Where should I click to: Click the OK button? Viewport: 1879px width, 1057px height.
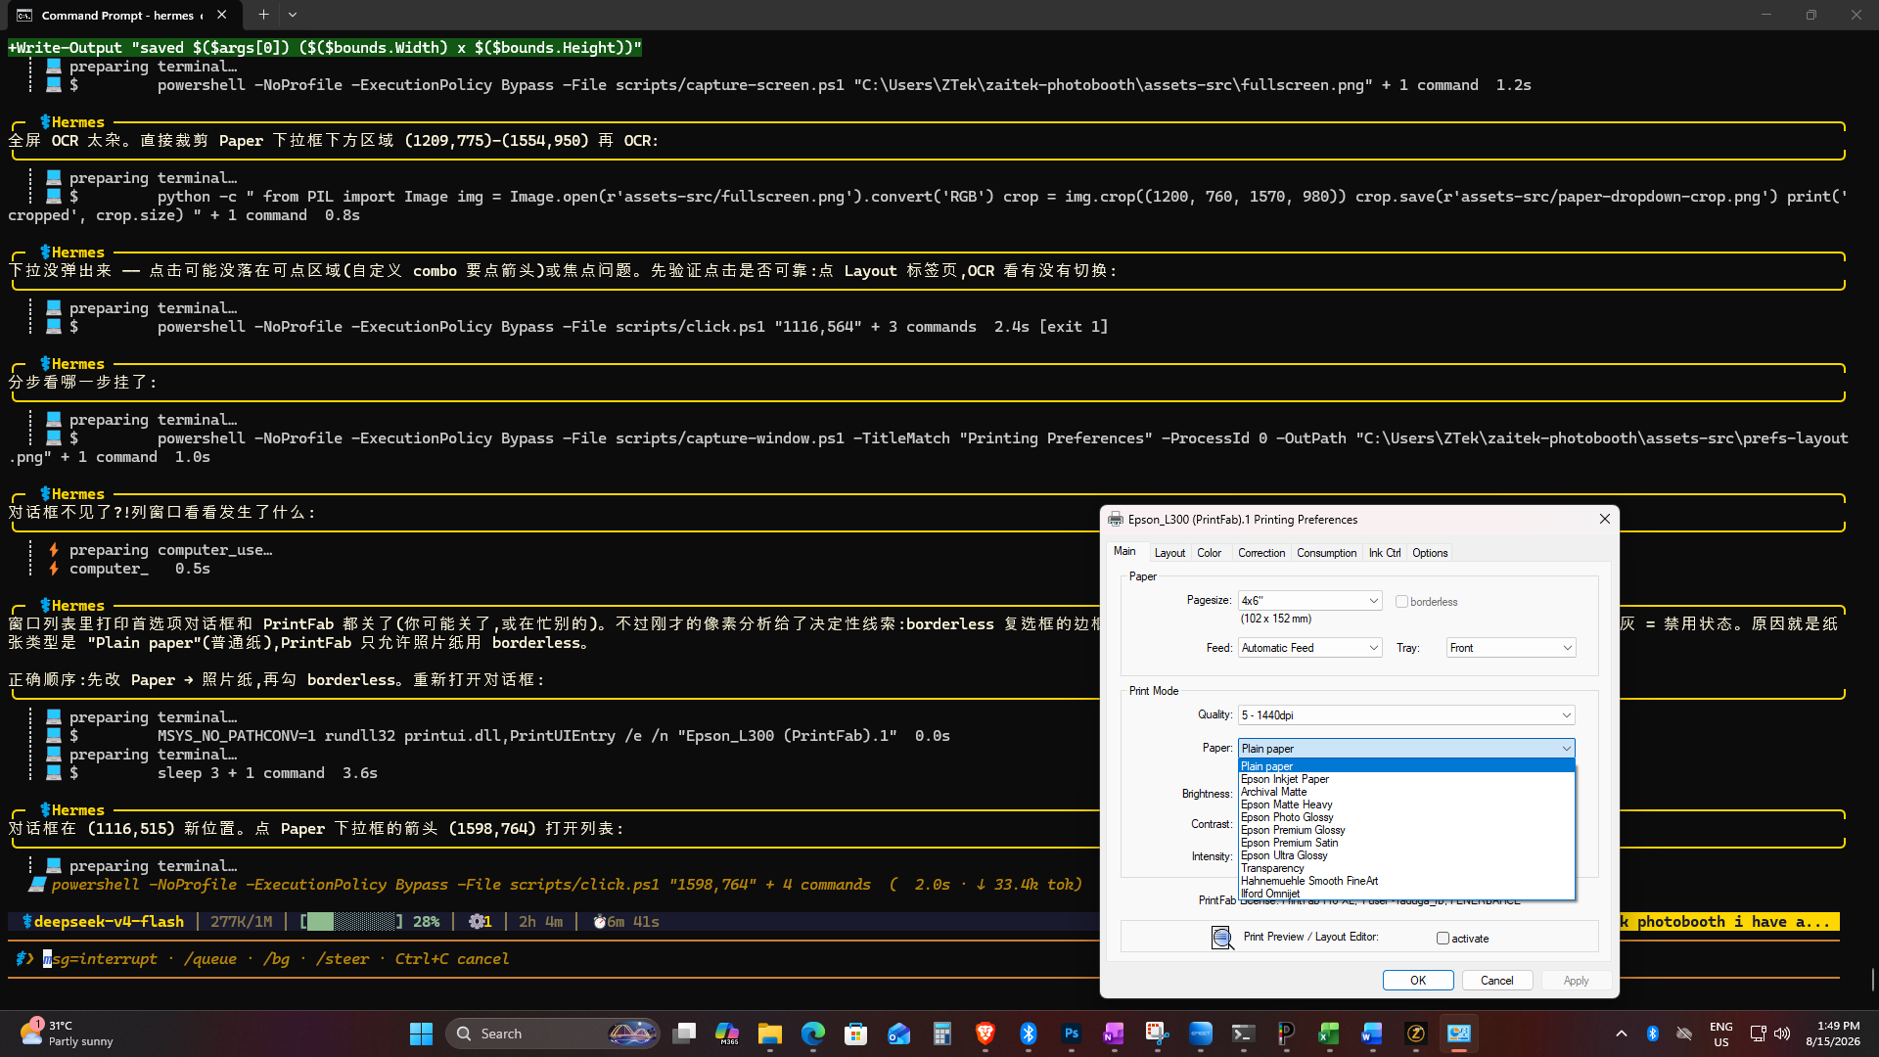pos(1418,981)
